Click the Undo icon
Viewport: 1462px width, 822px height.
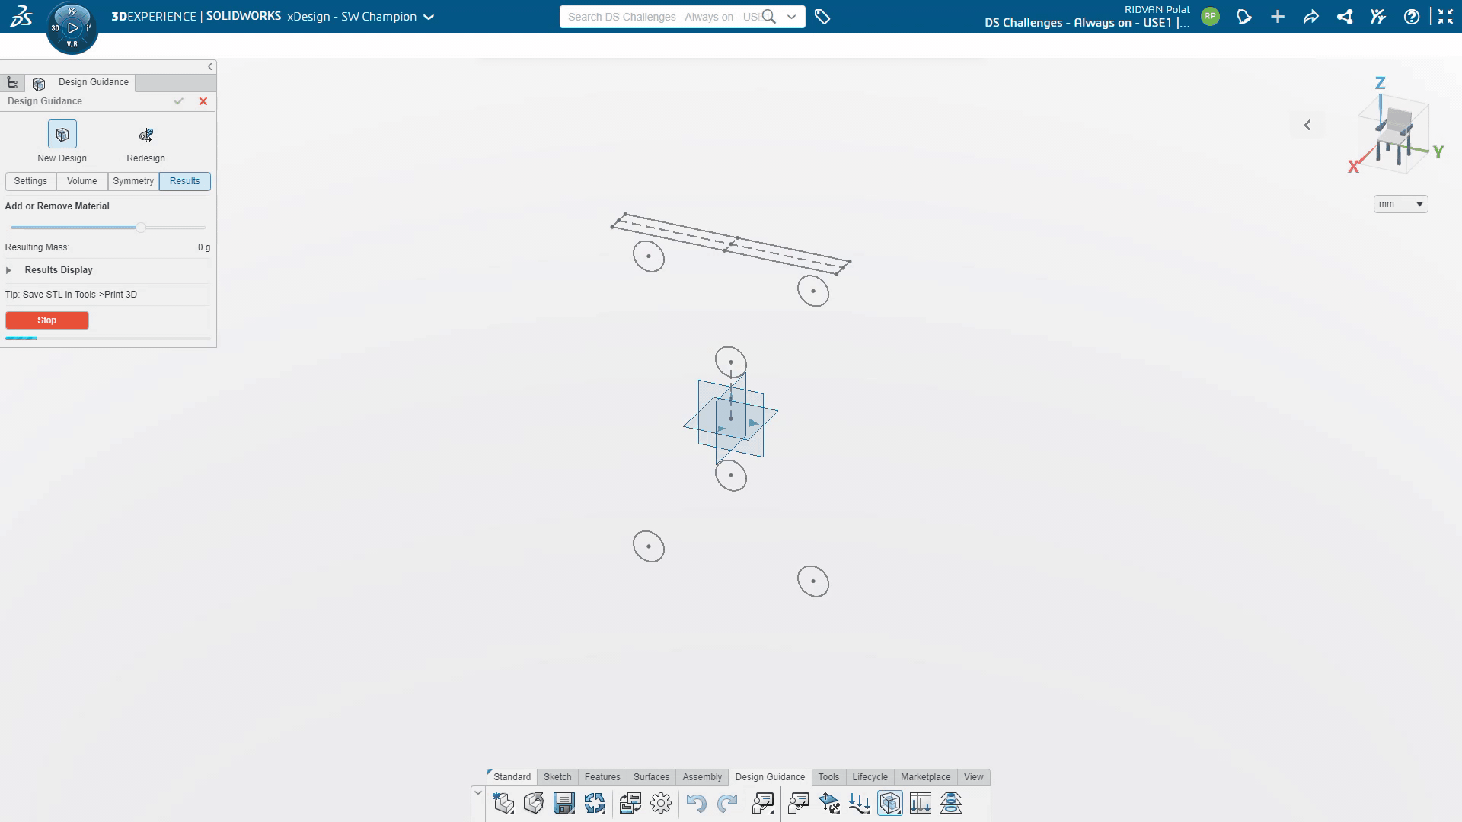tap(695, 803)
